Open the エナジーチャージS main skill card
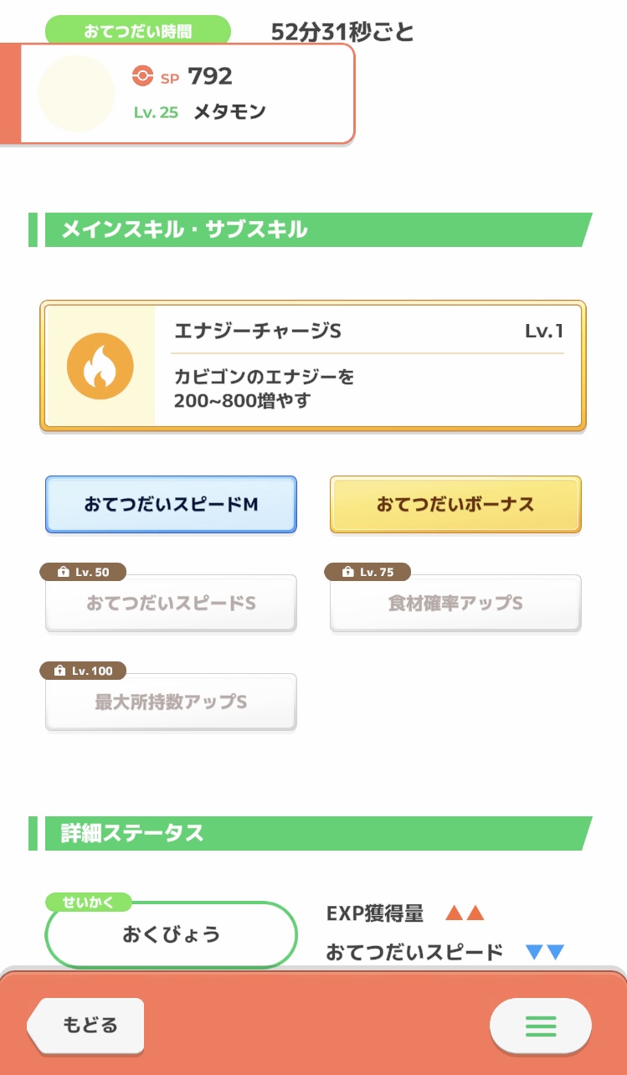The width and height of the screenshot is (627, 1075). [368, 366]
